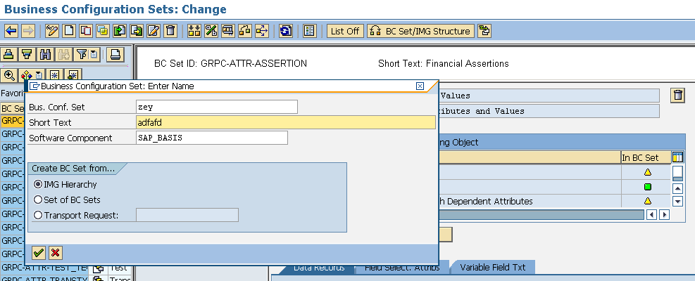The width and height of the screenshot is (695, 281).
Task: Cancel dialog with the red X button
Action: coord(56,253)
